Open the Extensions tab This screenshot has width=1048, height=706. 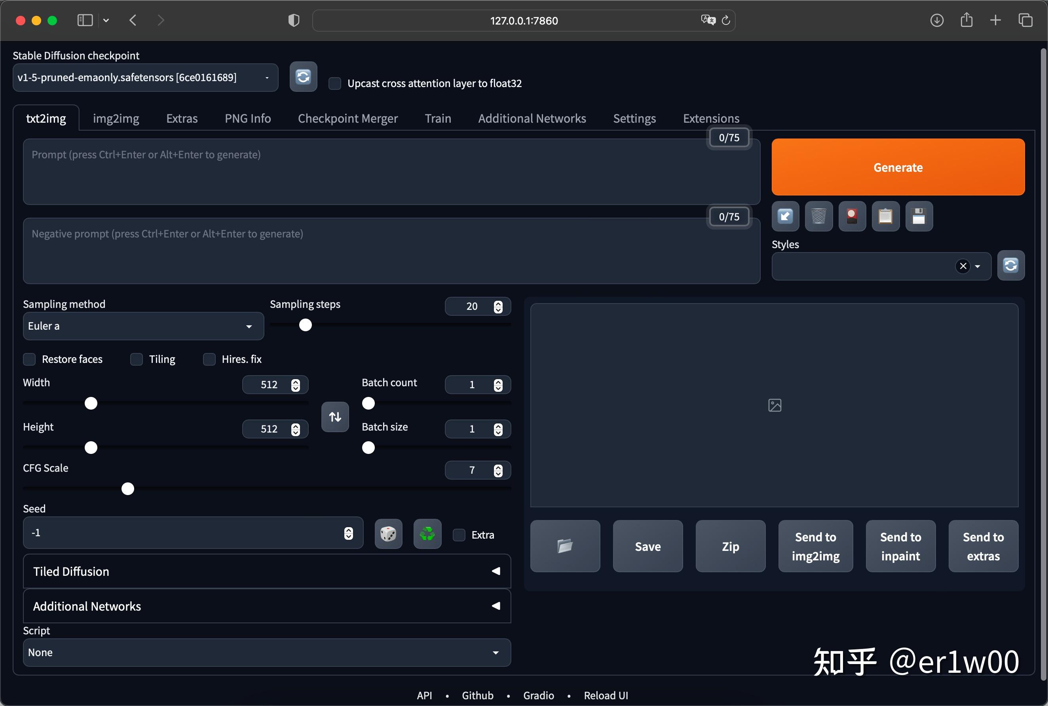pos(711,118)
